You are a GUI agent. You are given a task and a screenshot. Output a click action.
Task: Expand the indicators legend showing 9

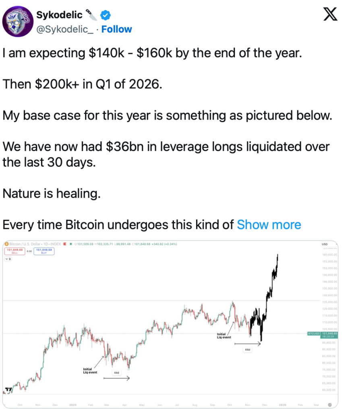(8, 259)
